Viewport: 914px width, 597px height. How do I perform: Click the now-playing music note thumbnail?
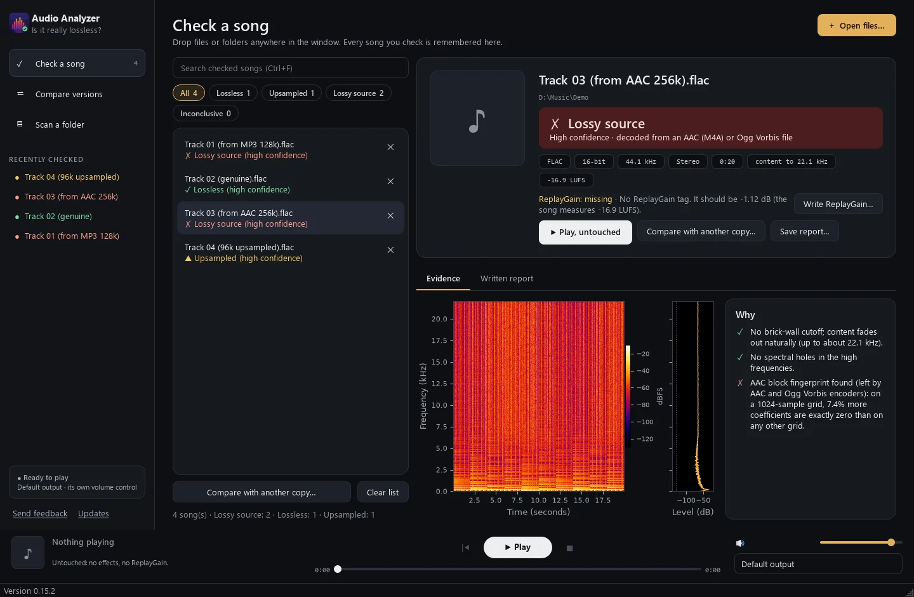click(x=28, y=553)
